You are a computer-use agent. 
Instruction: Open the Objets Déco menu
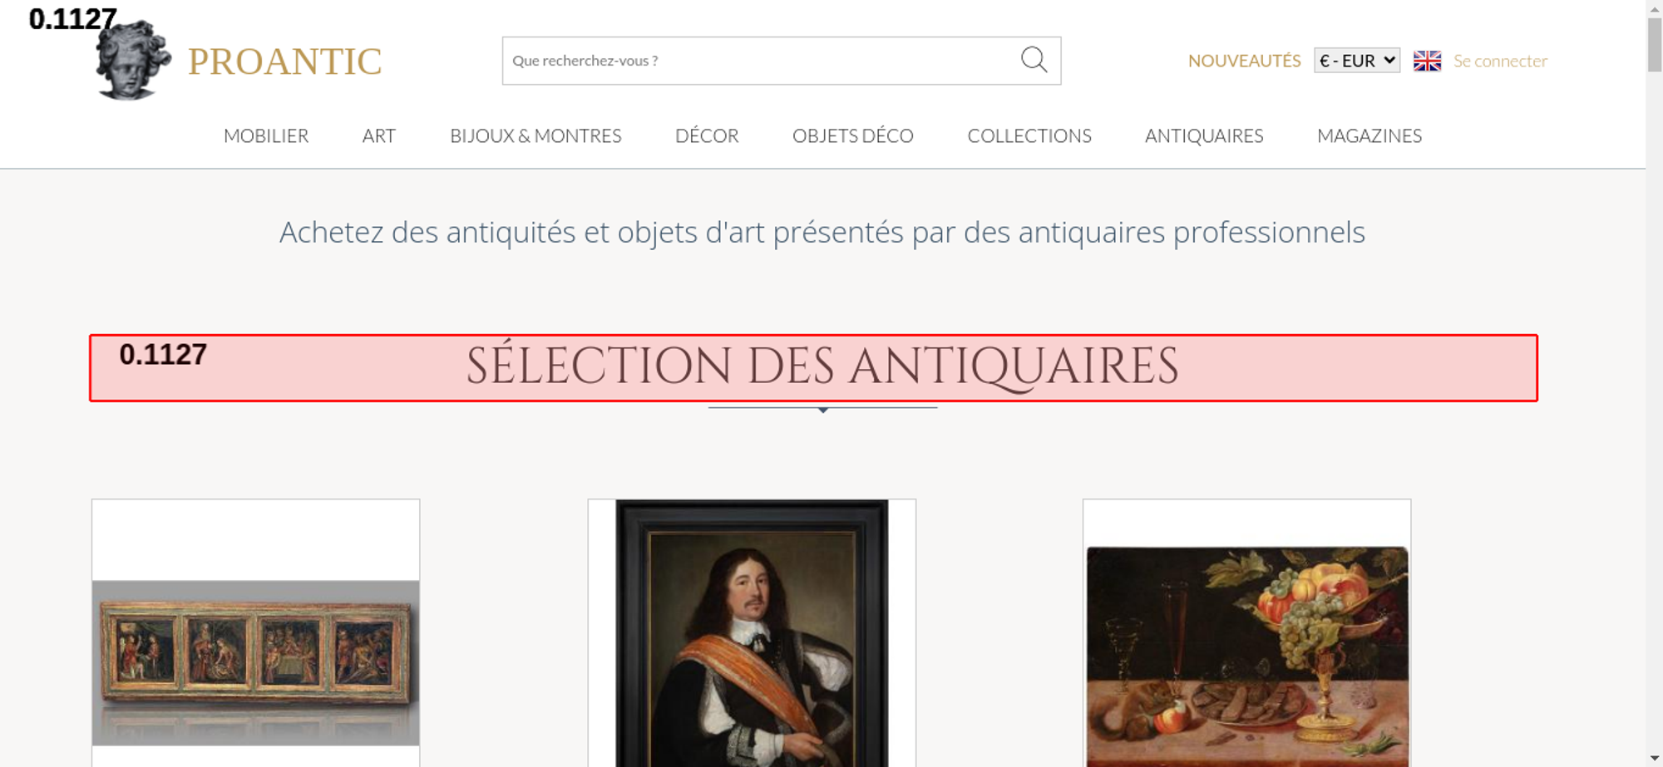[853, 135]
